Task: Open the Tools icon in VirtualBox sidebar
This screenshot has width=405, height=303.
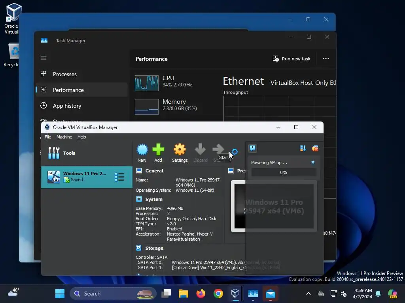Action: 54,153
